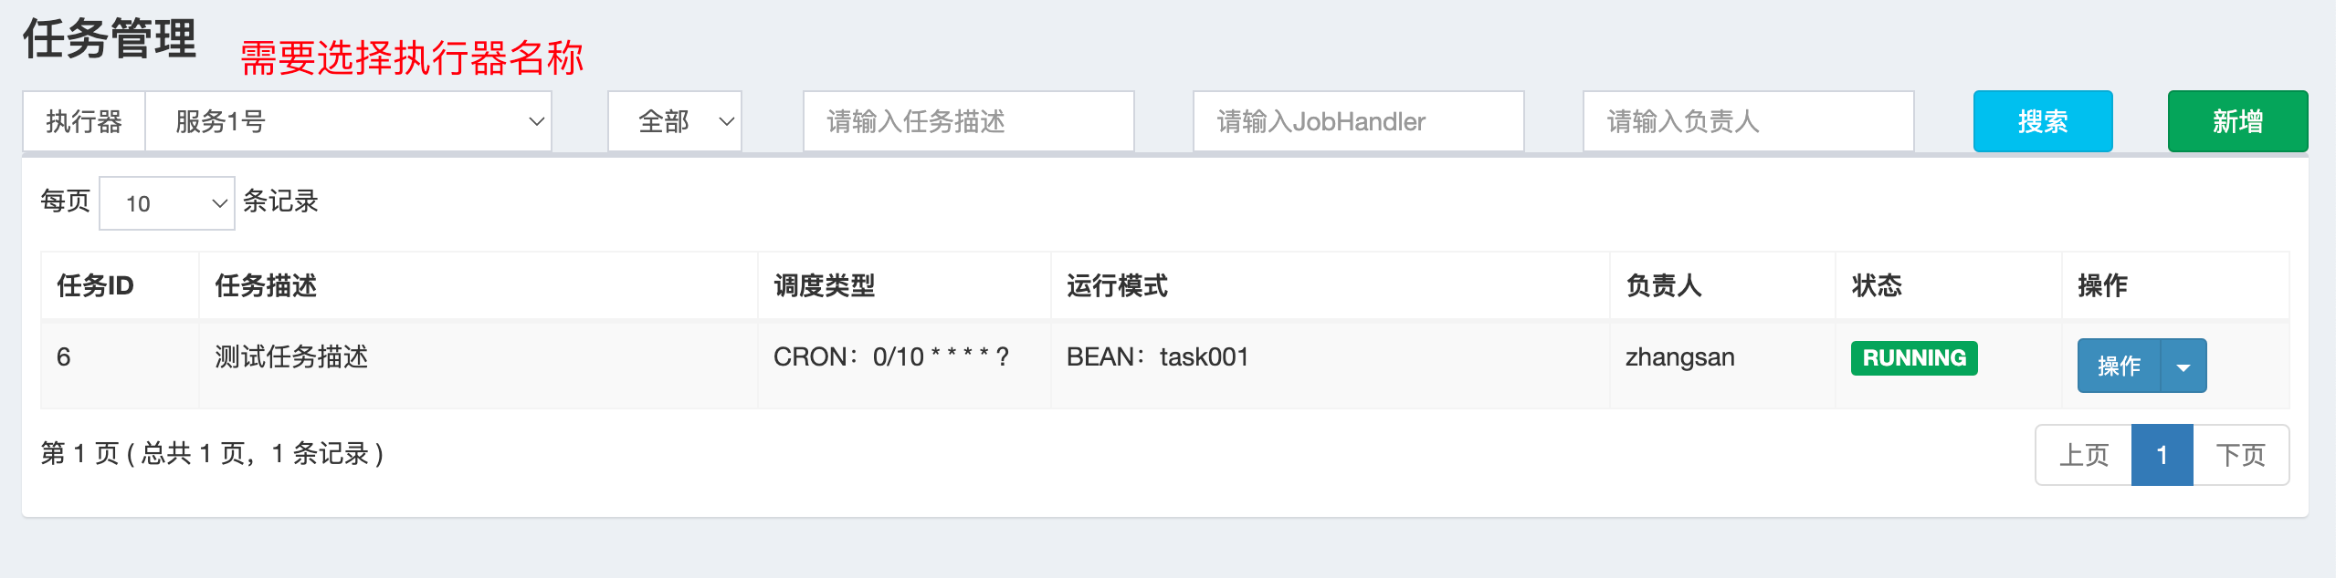Click the 请输入JobHandler text field
This screenshot has height=578, width=2336.
point(1358,121)
